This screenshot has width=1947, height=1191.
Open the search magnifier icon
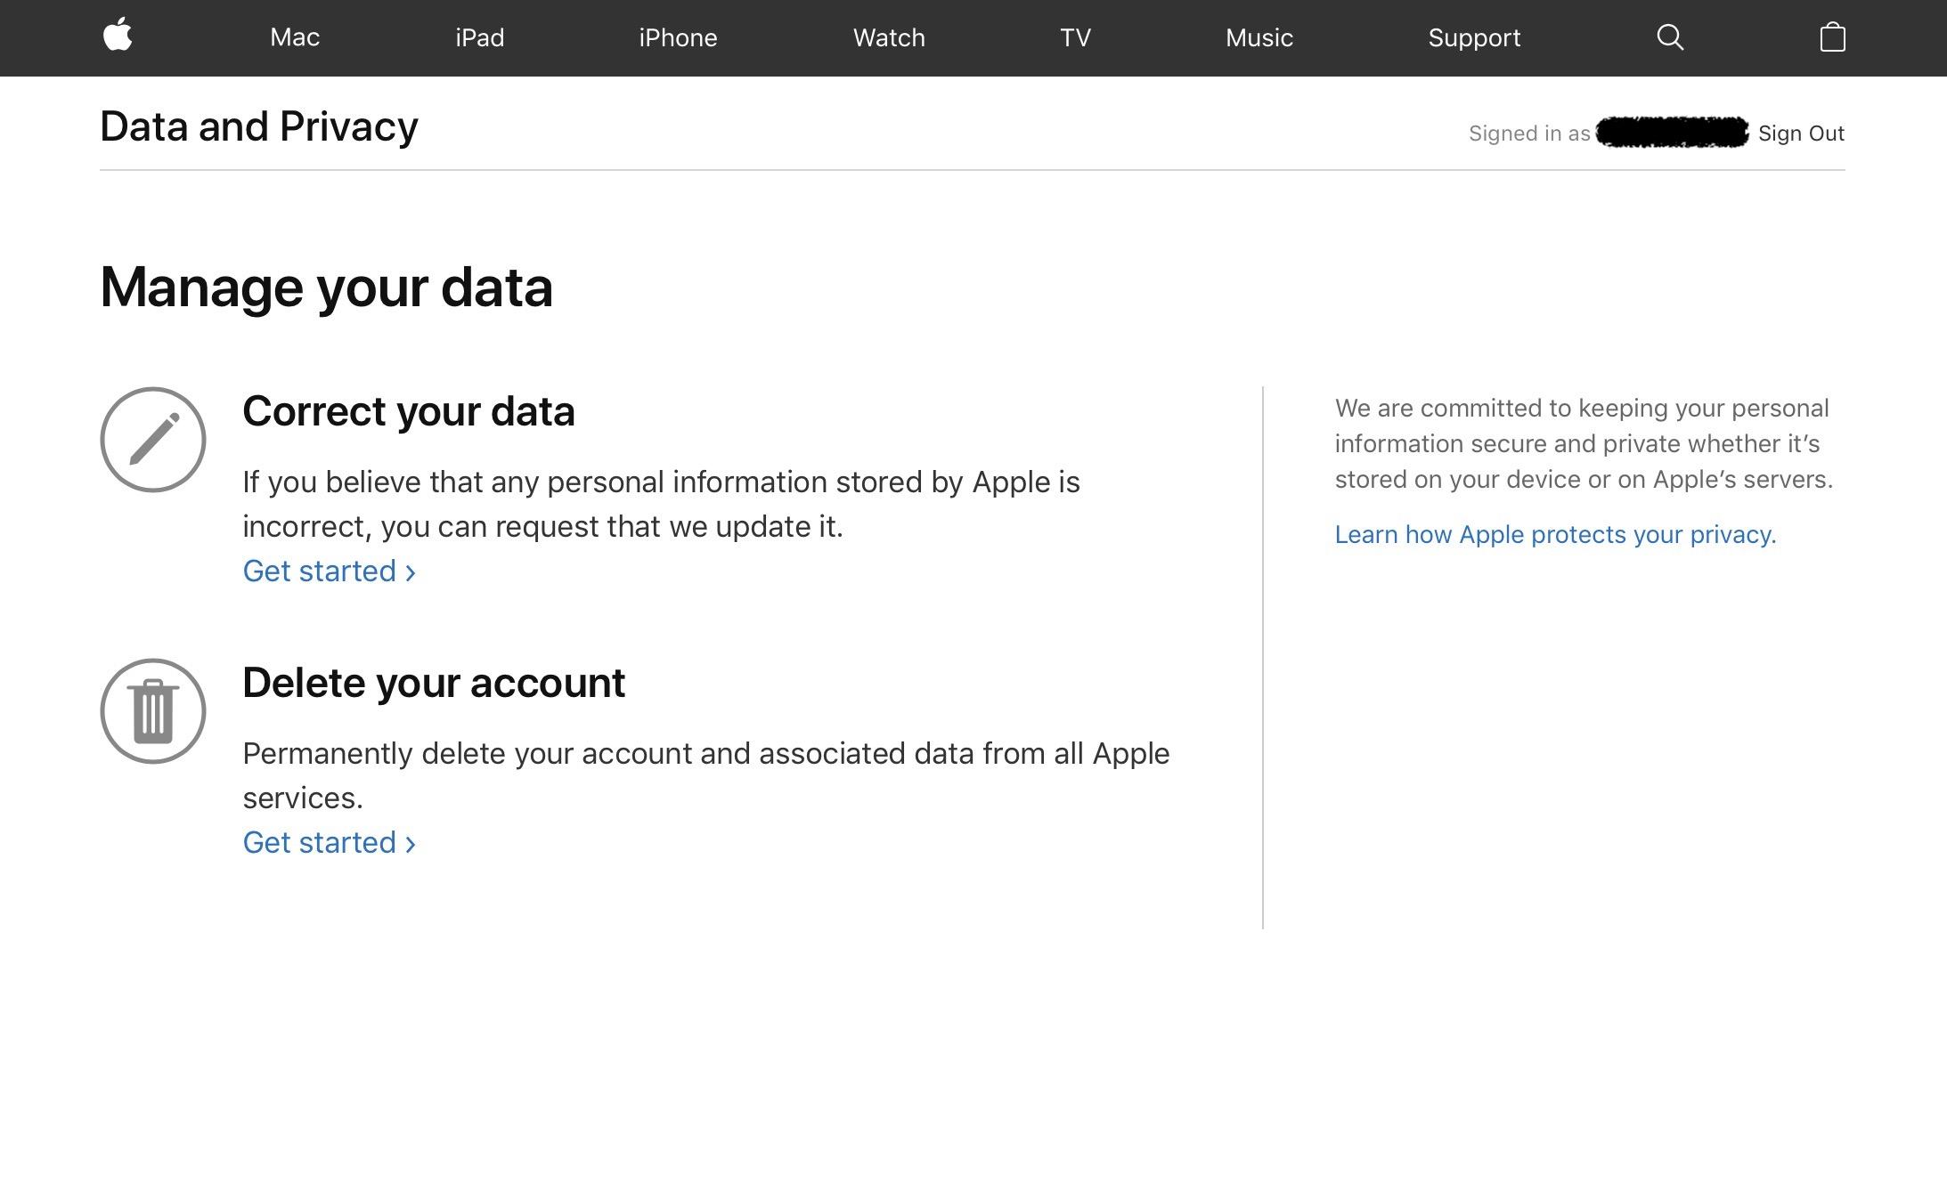pyautogui.click(x=1670, y=37)
